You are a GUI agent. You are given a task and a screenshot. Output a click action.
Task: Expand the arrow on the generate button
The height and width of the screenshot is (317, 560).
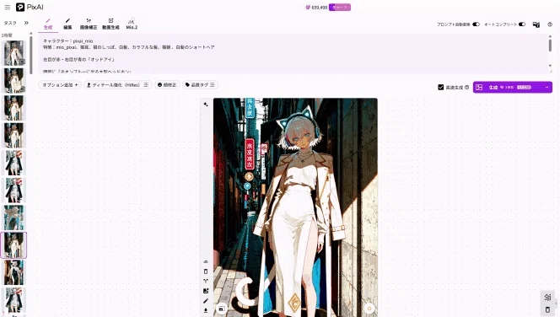(547, 87)
